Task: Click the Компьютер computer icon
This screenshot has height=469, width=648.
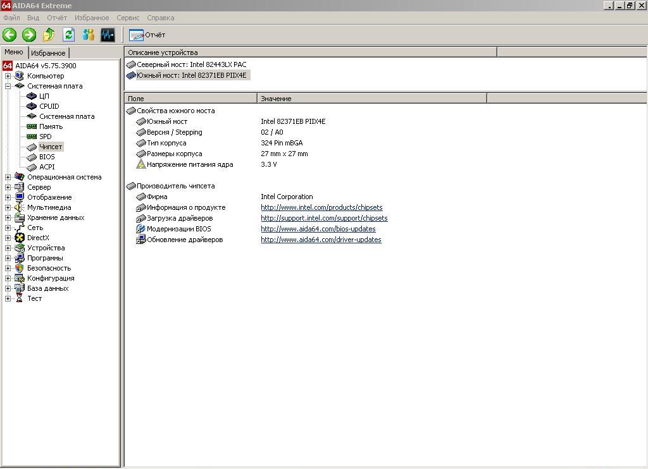Action: [x=20, y=76]
